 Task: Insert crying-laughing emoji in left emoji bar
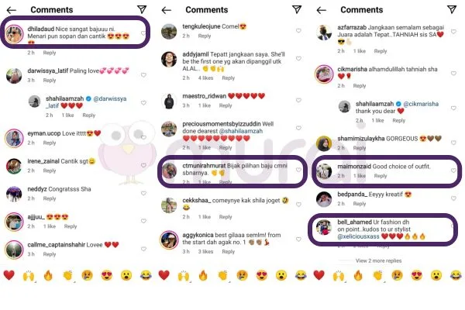[146, 275]
